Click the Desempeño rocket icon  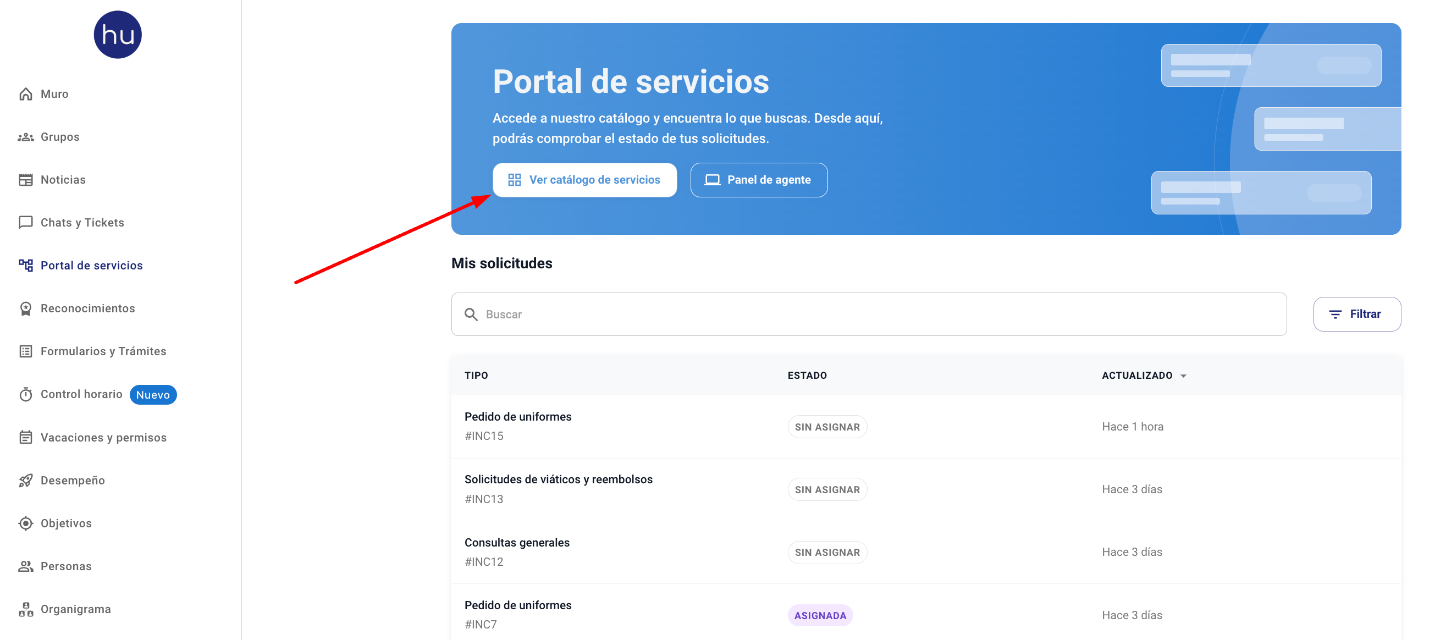[26, 480]
